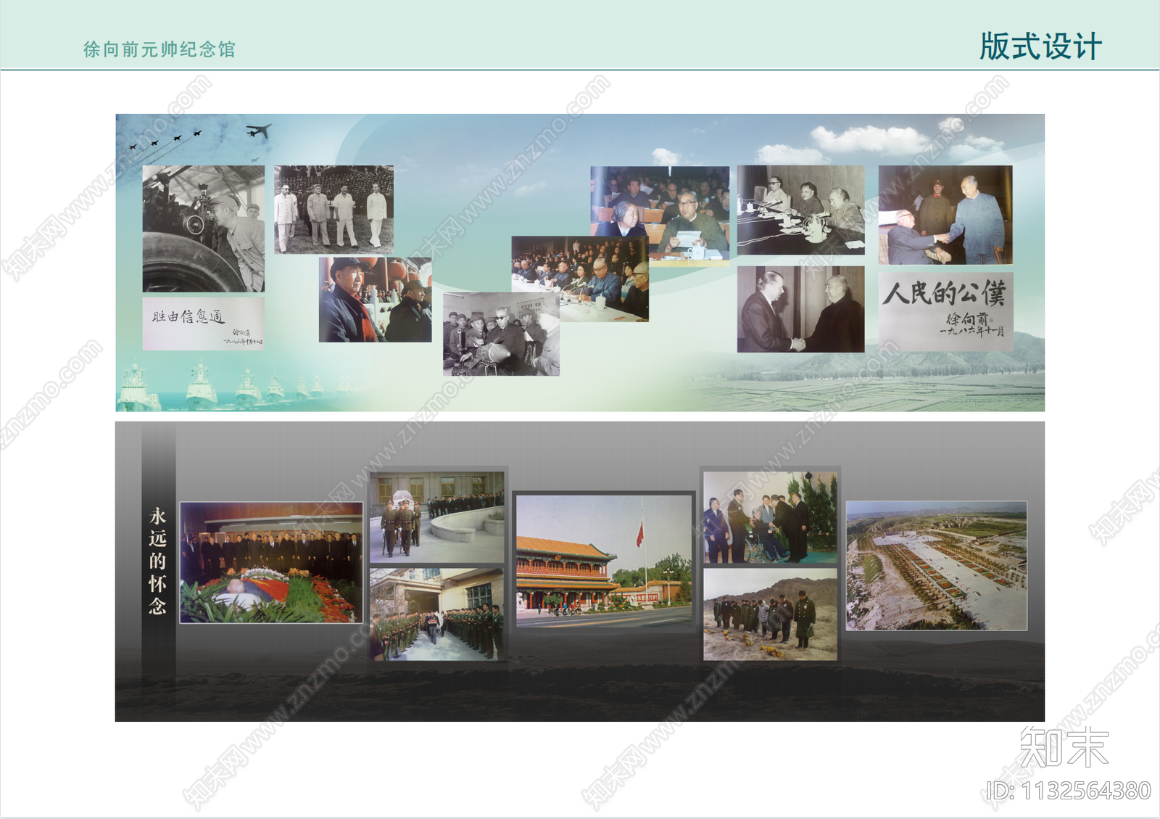Click the vertical 永远的怀念 title

click(158, 561)
